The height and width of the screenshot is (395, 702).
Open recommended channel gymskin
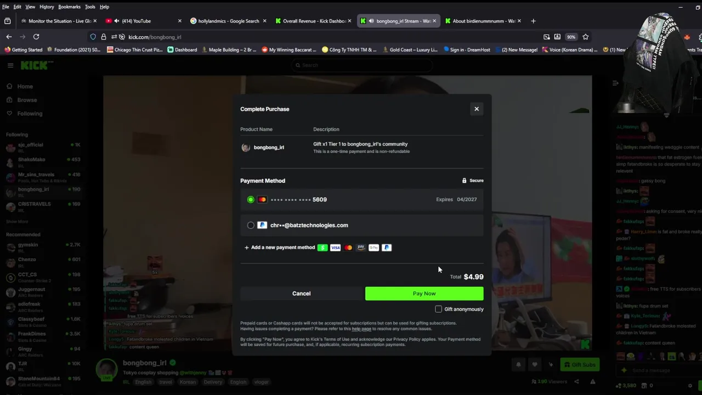[43, 246]
